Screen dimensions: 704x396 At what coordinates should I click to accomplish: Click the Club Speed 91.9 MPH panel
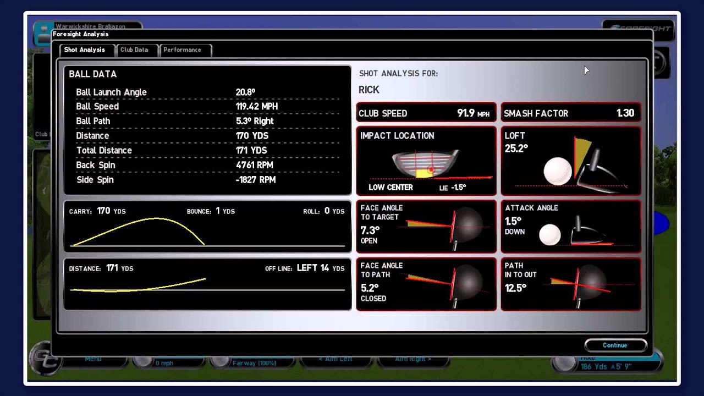click(426, 113)
